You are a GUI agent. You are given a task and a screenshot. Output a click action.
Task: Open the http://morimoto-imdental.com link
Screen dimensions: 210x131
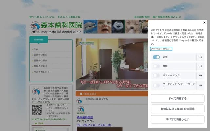[x=49, y=119]
